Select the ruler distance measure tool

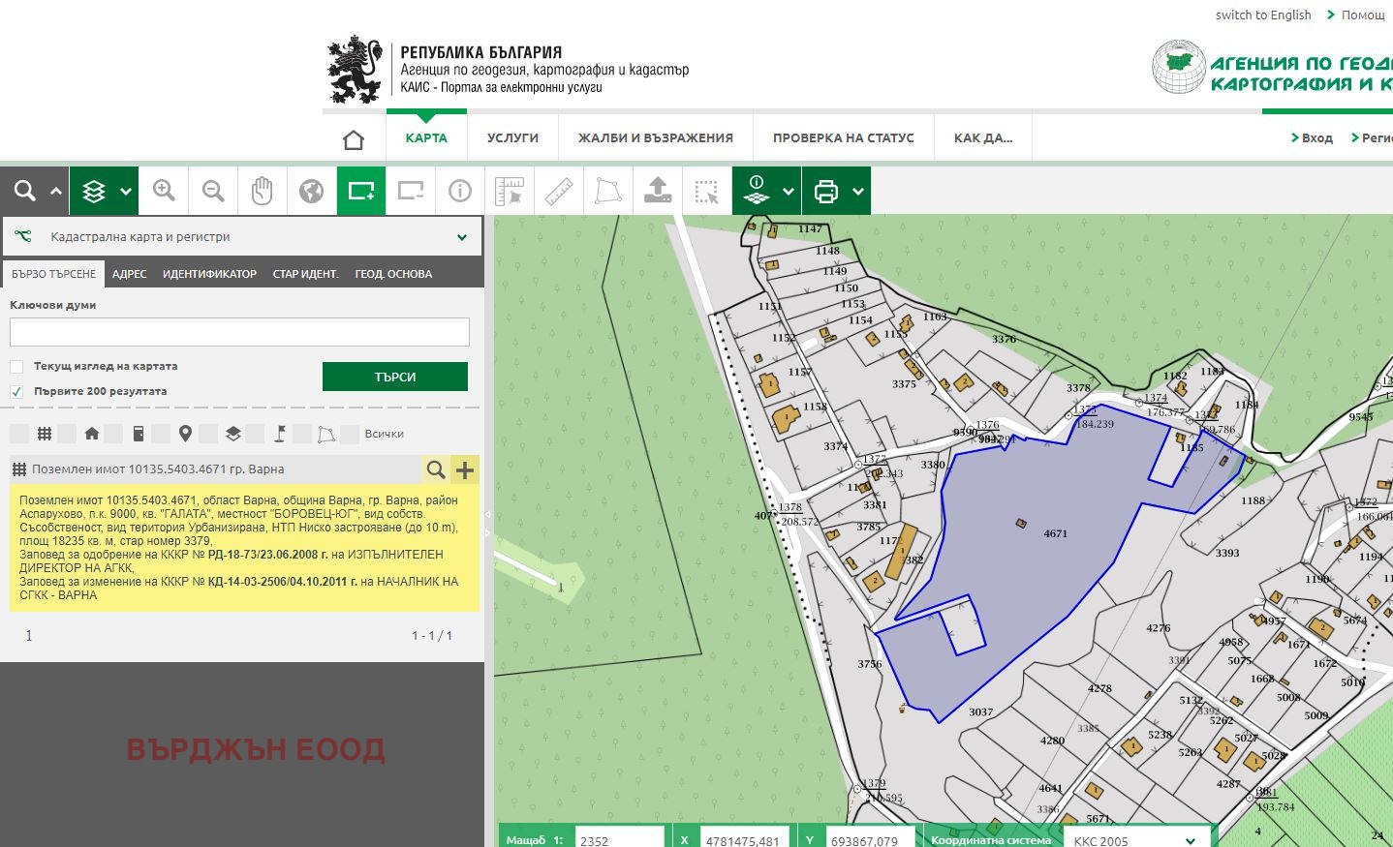coord(559,191)
